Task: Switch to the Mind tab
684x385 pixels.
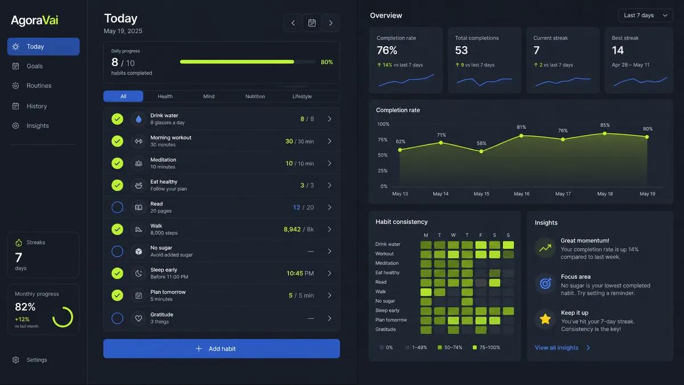Action: [x=209, y=96]
